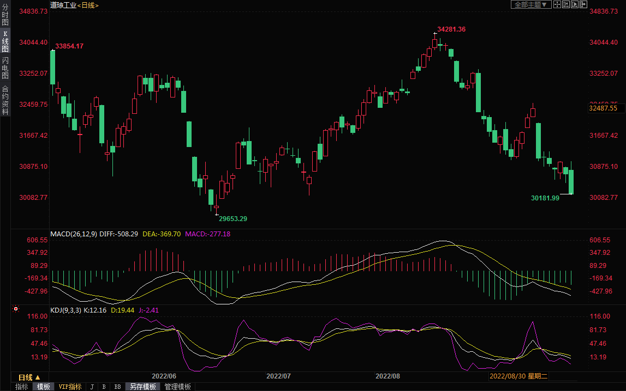This screenshot has width=626, height=391.
Task: Toggle the BB indicator button
Action: tap(117, 387)
